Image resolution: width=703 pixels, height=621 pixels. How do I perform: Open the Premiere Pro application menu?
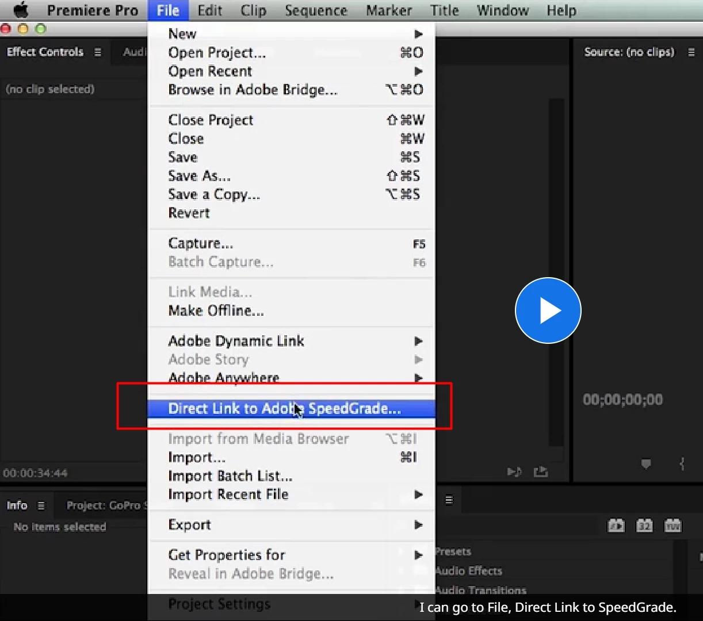93,10
